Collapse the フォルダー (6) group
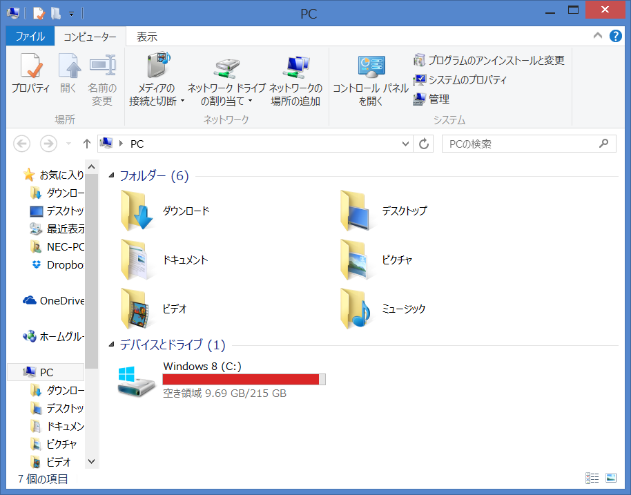 [x=113, y=176]
